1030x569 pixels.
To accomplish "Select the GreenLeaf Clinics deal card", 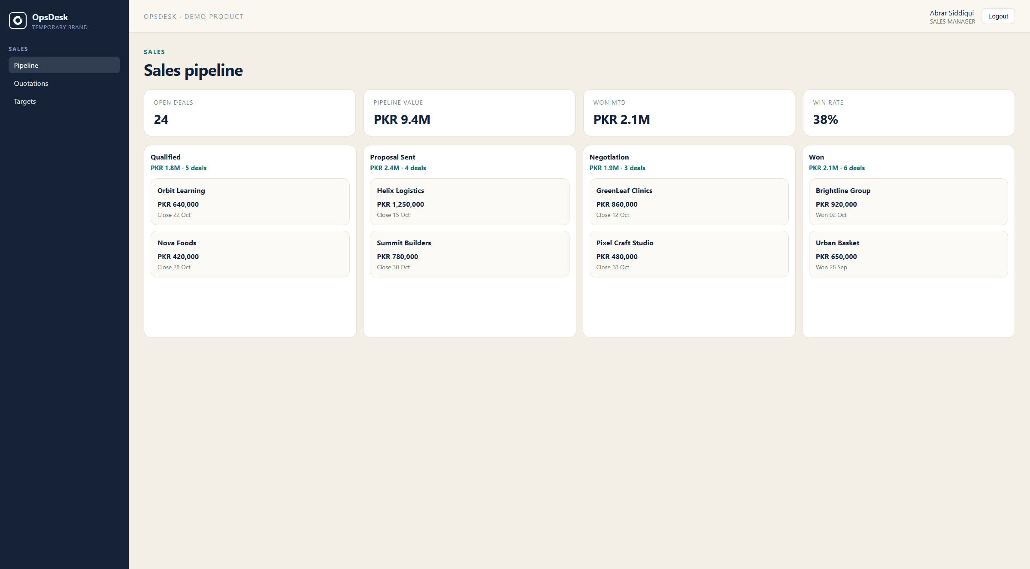I will point(689,202).
